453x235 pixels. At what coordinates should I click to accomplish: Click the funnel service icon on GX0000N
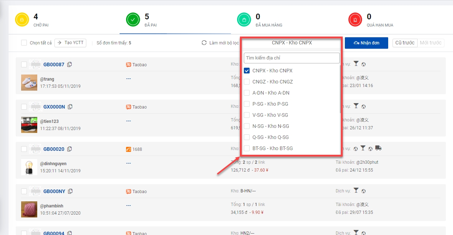click(x=356, y=106)
